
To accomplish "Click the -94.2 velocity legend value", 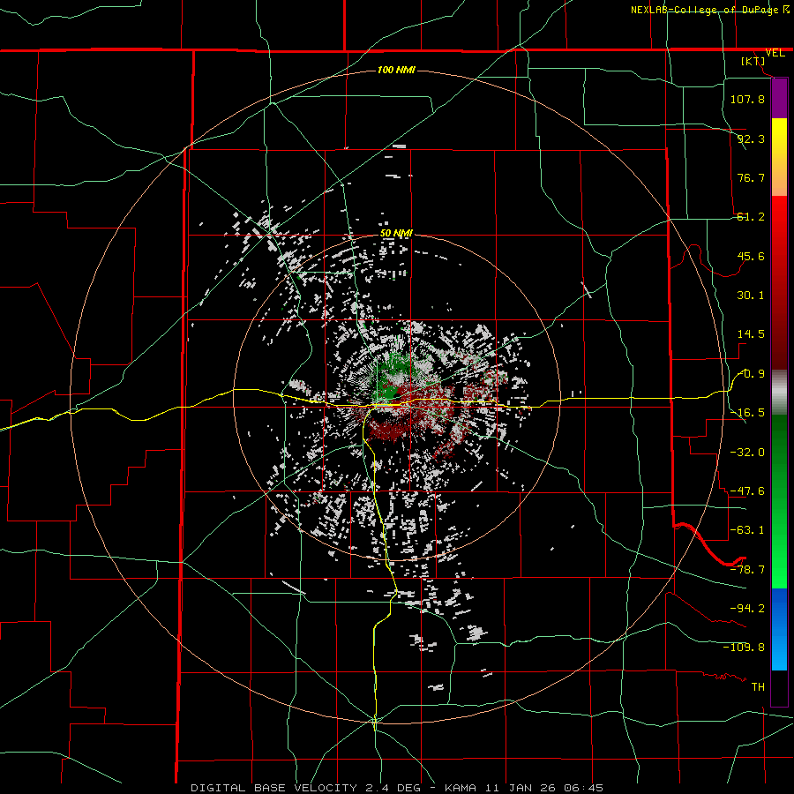I will point(747,608).
